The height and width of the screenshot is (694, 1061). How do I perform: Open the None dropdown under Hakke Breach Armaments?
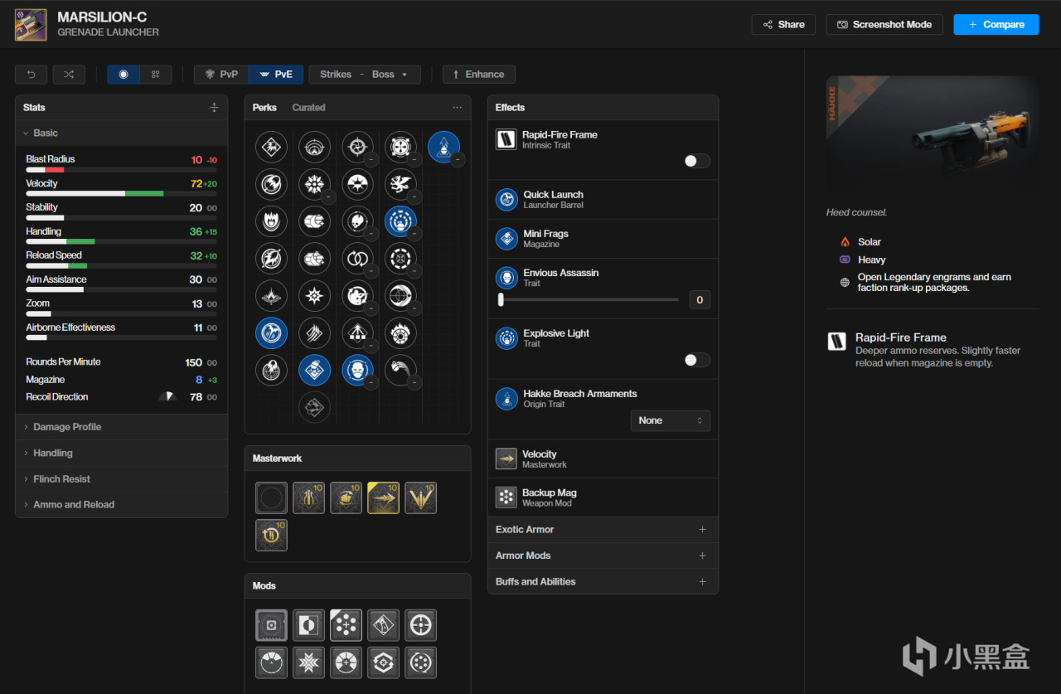pos(671,420)
